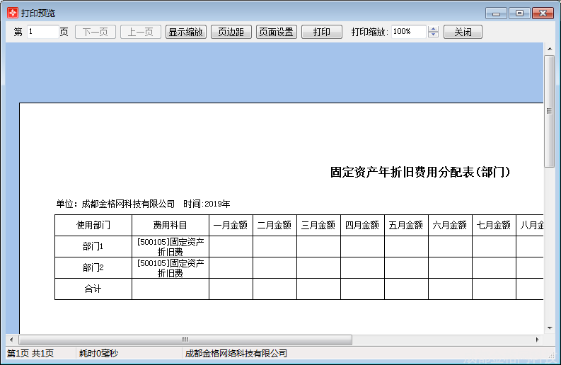Minimize the 打印预览 window

coord(496,13)
